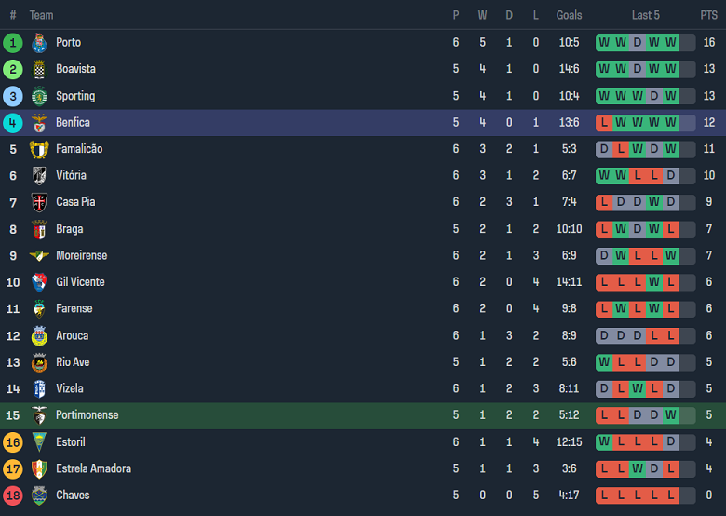726x516 pixels.
Task: Open the Casa Pia team link
Action: (x=75, y=202)
